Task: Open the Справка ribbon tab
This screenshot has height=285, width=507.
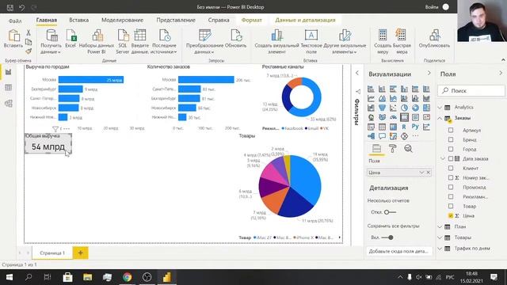Action: coord(219,20)
